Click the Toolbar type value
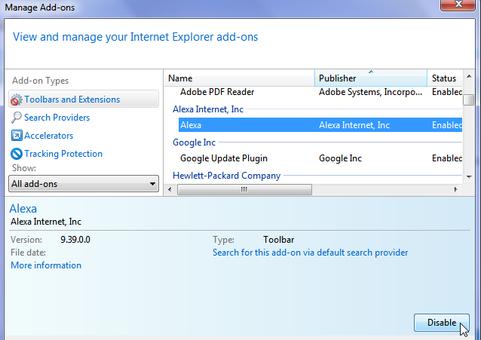The height and width of the screenshot is (340, 481). pyautogui.click(x=278, y=240)
